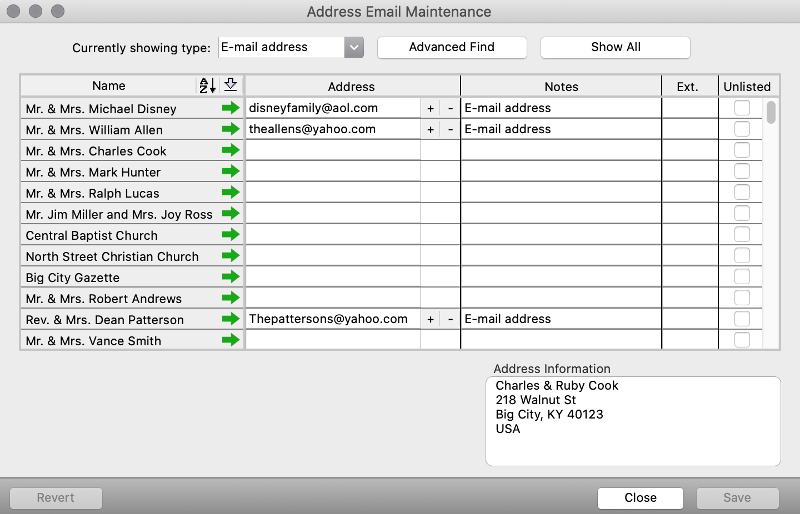Open Advanced Find
Image resolution: width=800 pixels, height=514 pixels.
(x=452, y=47)
